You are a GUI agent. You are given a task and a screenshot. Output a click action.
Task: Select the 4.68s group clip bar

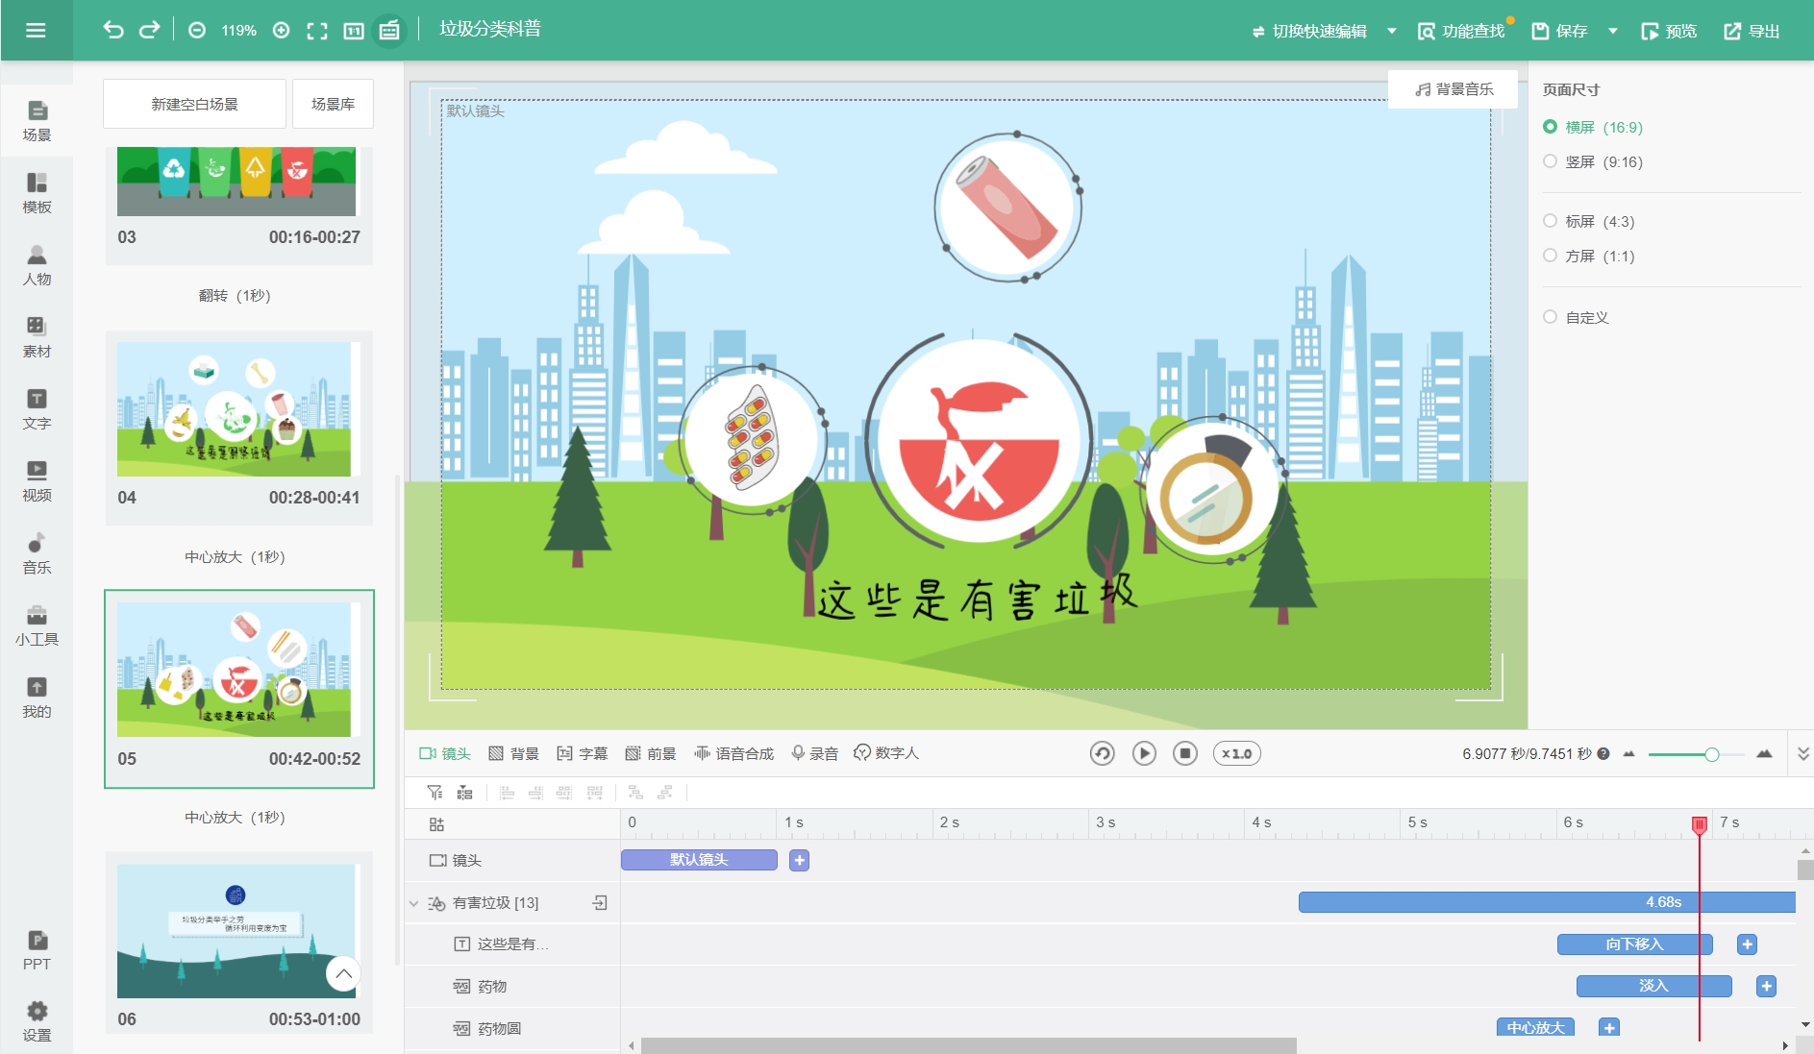1547,902
